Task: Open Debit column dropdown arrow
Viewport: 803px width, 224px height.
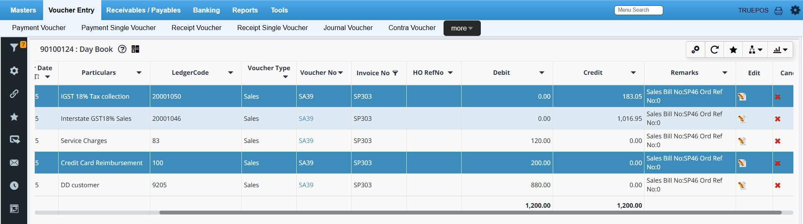Action: pos(542,73)
